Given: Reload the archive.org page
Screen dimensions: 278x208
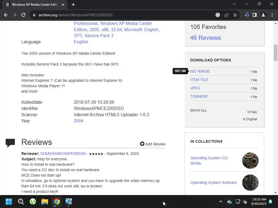Looking at the screenshot, I should pyautogui.click(x=23, y=15).
